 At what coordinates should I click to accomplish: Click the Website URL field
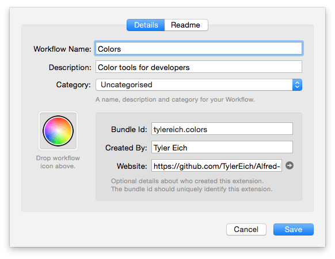(x=216, y=165)
